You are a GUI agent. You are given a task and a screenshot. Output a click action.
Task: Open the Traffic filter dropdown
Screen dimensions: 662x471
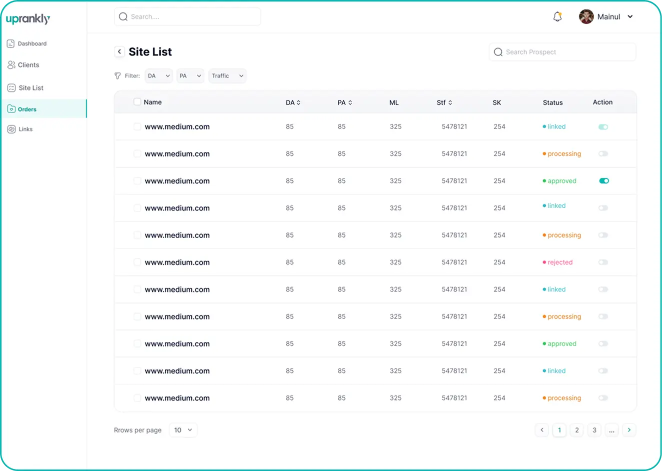pyautogui.click(x=227, y=76)
